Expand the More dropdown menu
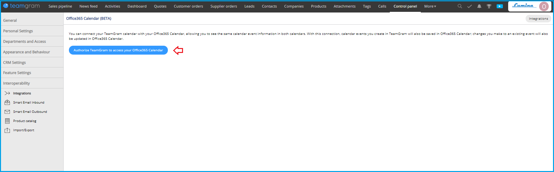The height and width of the screenshot is (172, 554). [430, 6]
